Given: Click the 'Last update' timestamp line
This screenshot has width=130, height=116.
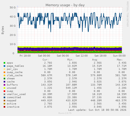Looking at the screenshot, I should point(97,110).
